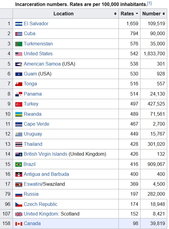Click the El Salvador flag icon
The width and height of the screenshot is (169, 229).
pos(19,24)
